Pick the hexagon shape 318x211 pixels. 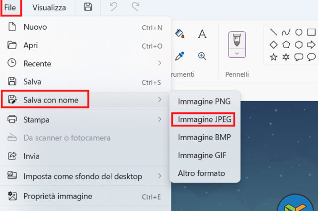click(x=299, y=45)
